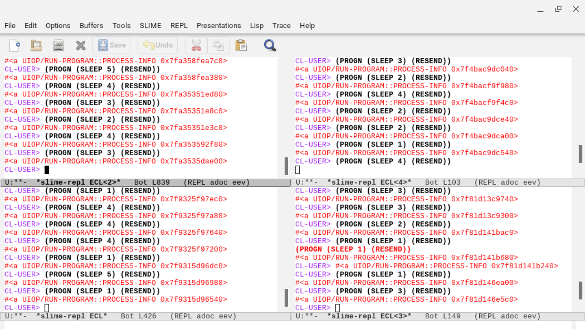This screenshot has width=585, height=329.
Task: Open the Buffers menu
Action: [91, 26]
